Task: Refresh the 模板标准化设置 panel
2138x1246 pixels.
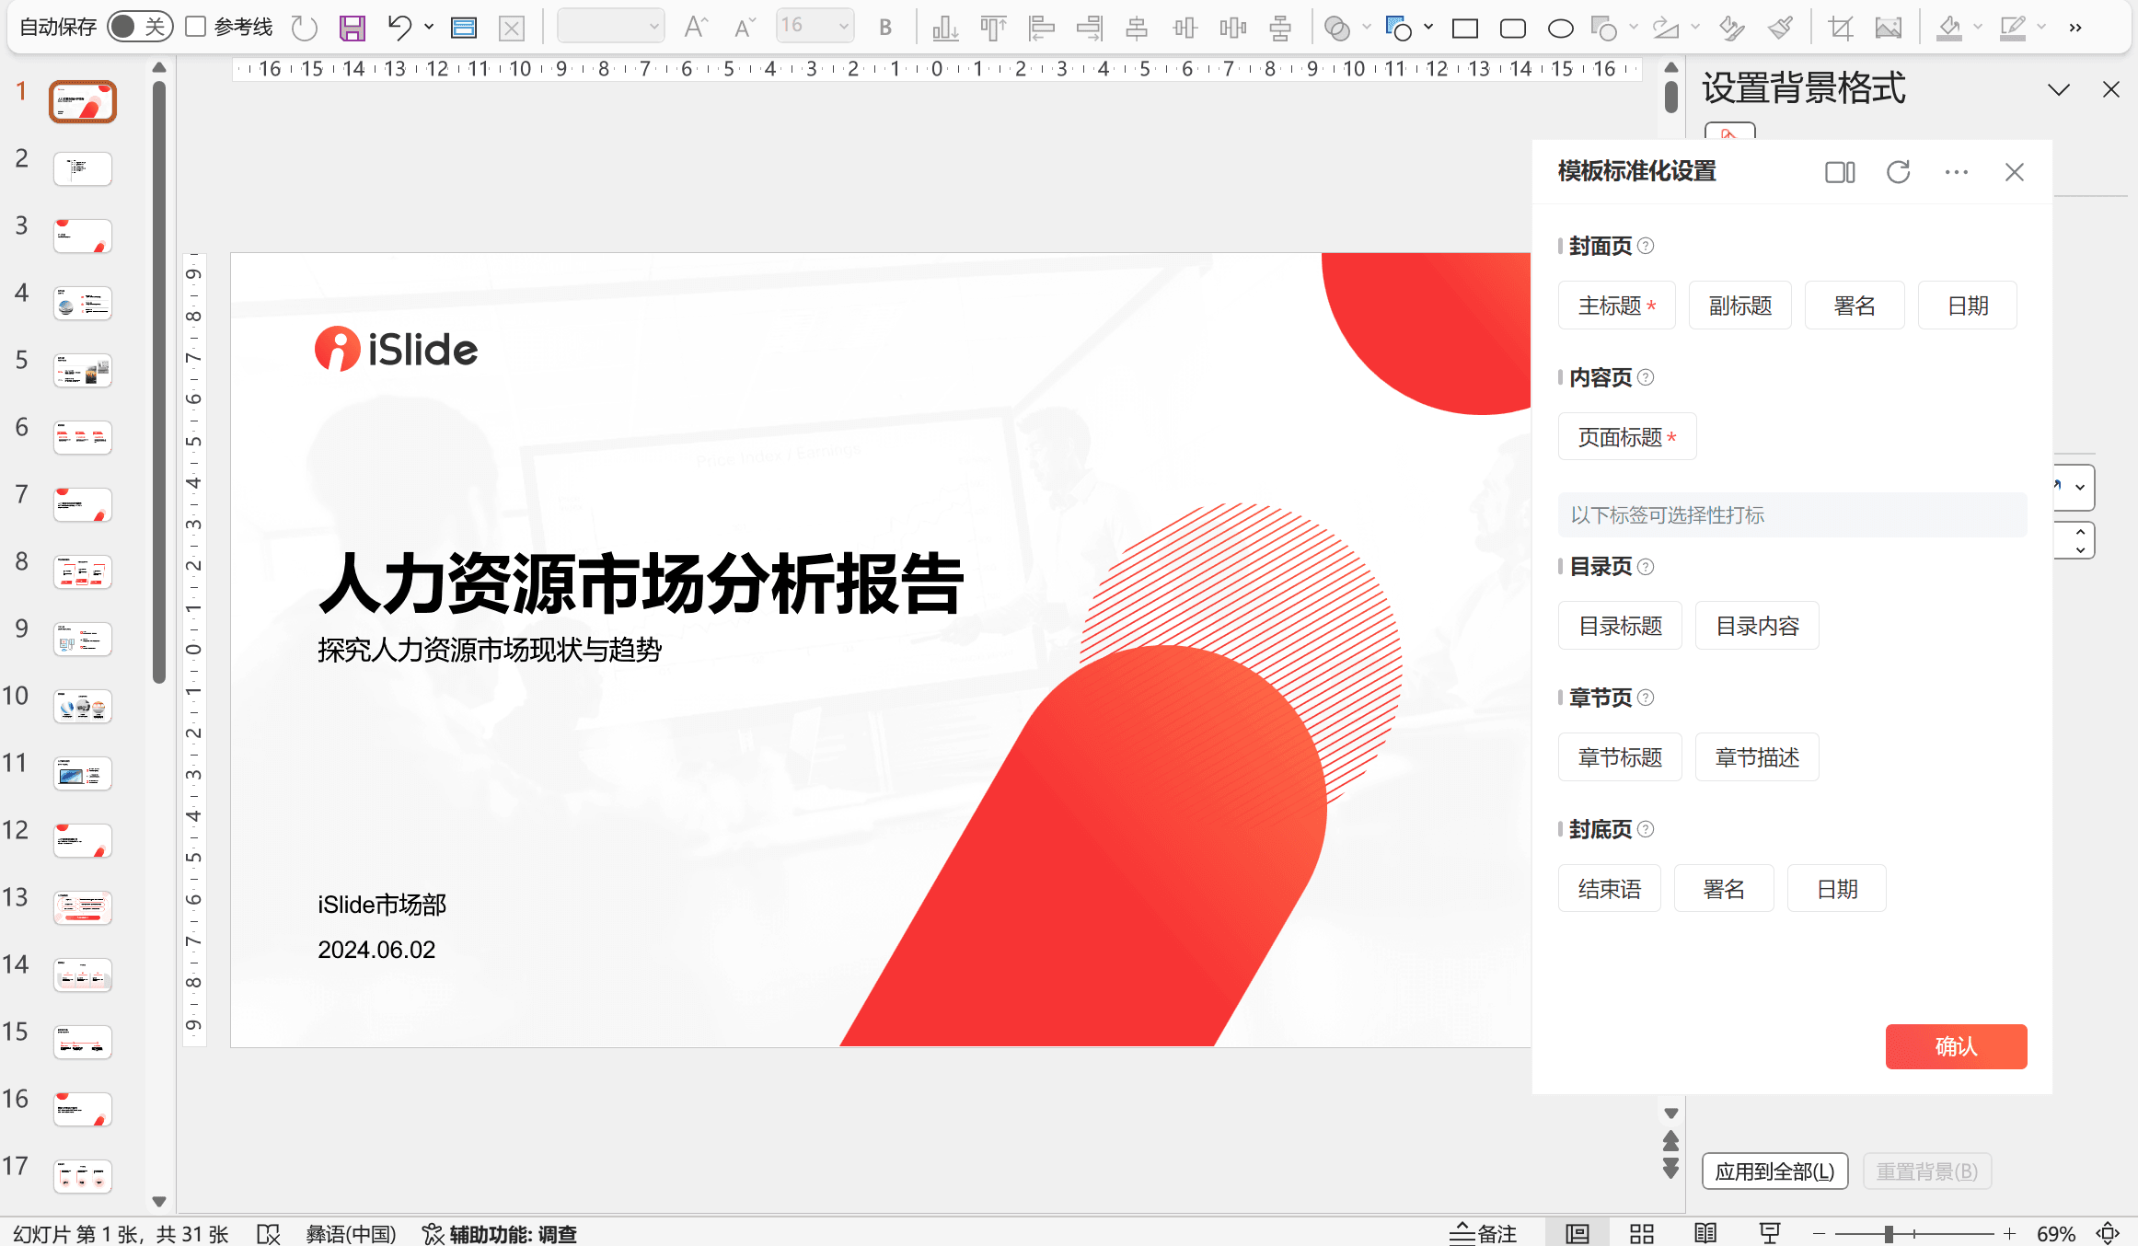Action: [1898, 172]
